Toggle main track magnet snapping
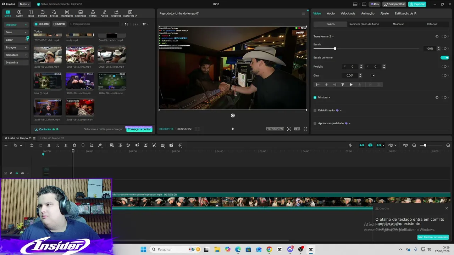 point(362,145)
